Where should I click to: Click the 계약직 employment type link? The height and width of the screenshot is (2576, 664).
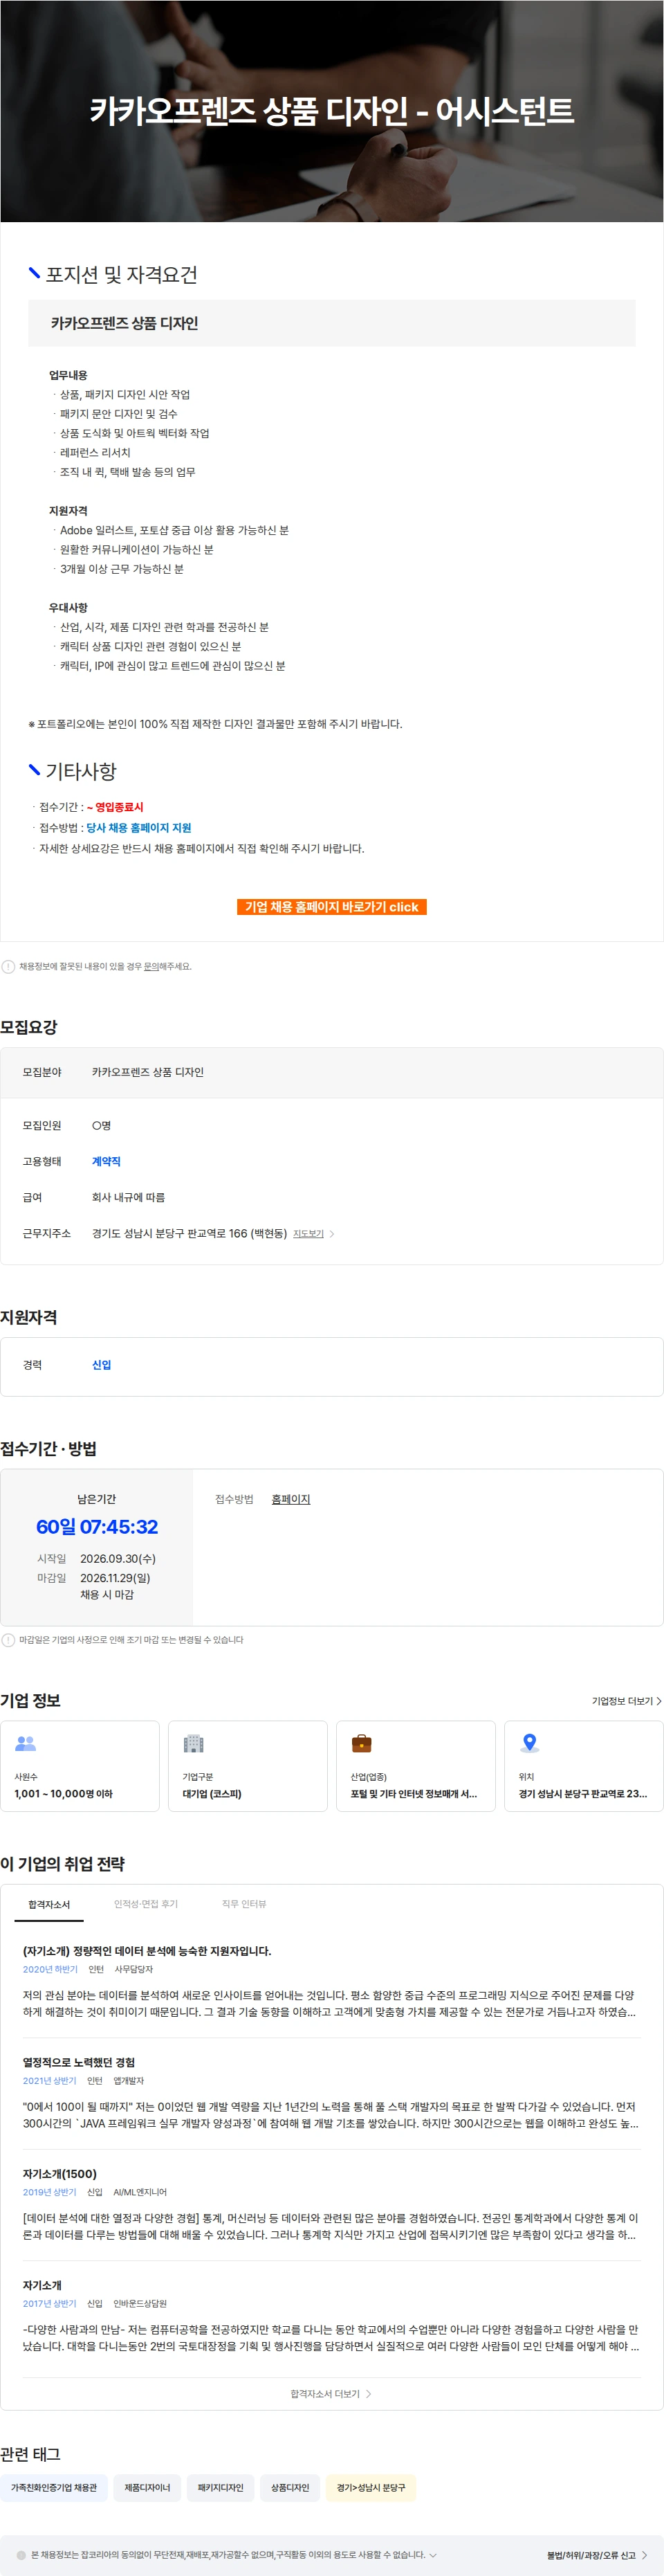pyautogui.click(x=106, y=1161)
